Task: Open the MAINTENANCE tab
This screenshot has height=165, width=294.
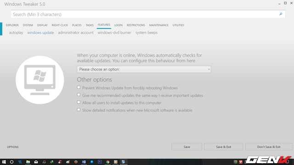Action: 159,25
